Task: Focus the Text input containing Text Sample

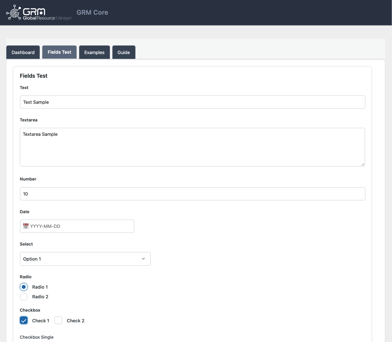Action: click(193, 102)
